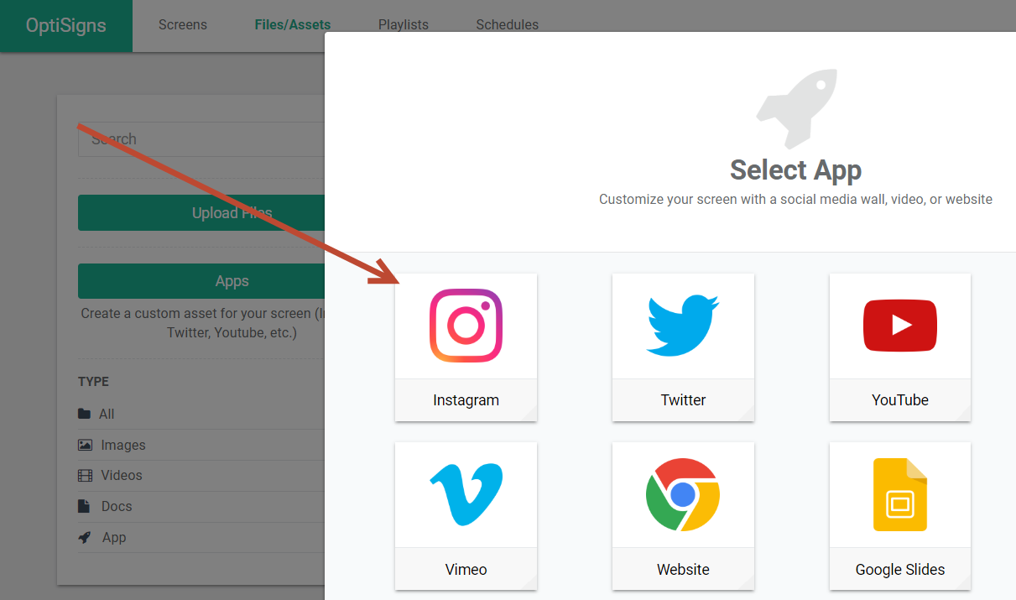The width and height of the screenshot is (1016, 600).
Task: Open the Screens tab
Action: pyautogui.click(x=183, y=25)
